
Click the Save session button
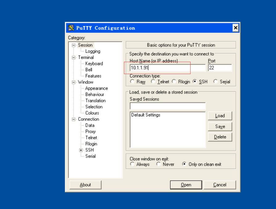[x=220, y=127]
